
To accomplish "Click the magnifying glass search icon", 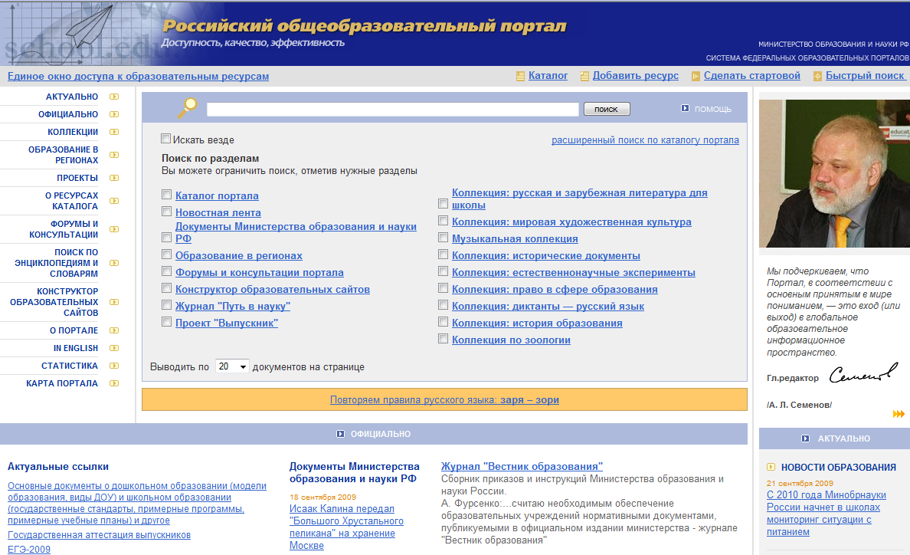I will tap(187, 108).
